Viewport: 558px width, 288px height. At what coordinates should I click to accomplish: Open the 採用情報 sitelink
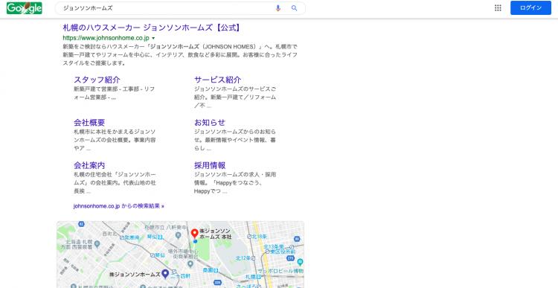[210, 165]
